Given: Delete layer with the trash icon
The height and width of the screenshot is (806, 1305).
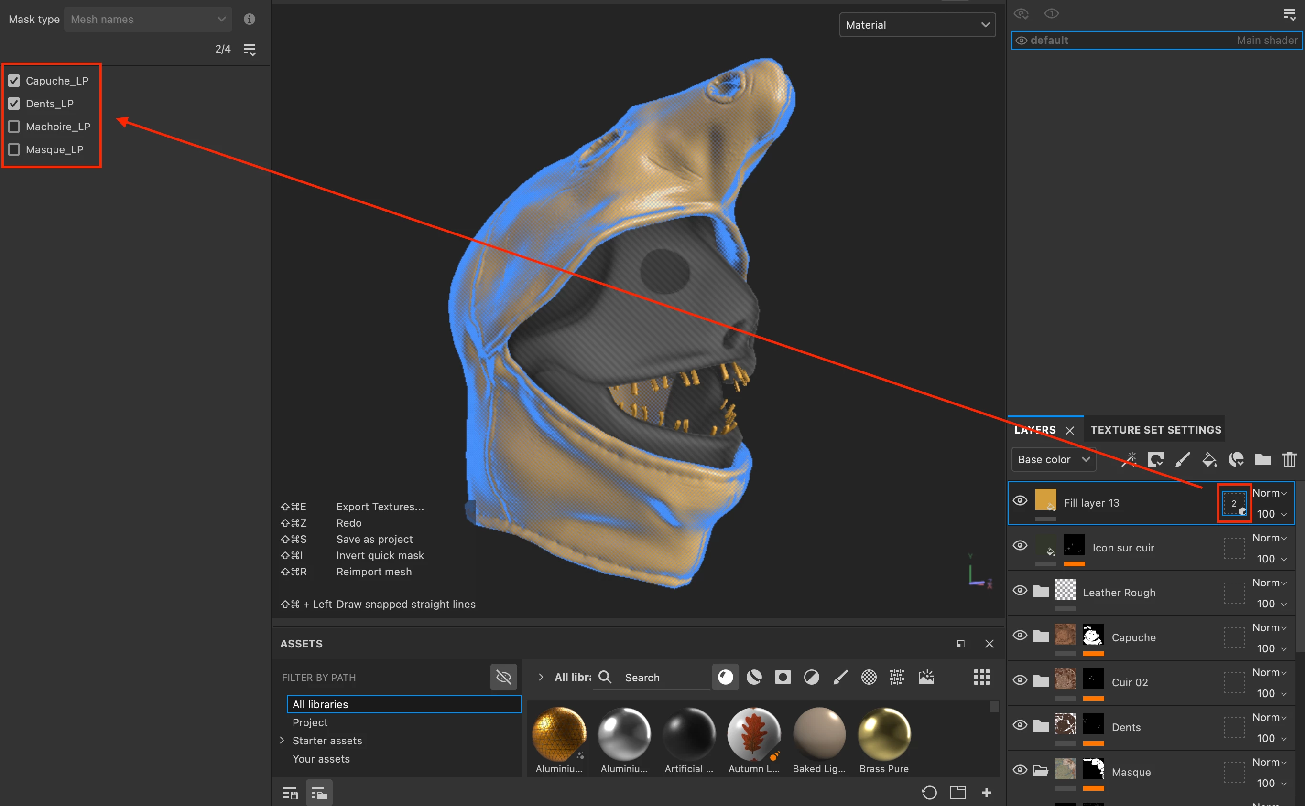Looking at the screenshot, I should (x=1289, y=459).
